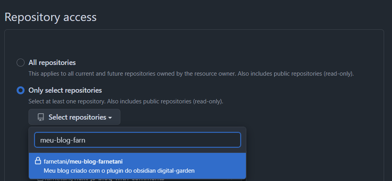The width and height of the screenshot is (392, 181).
Task: Click the caret arrow on Select repositories
Action: [110, 118]
